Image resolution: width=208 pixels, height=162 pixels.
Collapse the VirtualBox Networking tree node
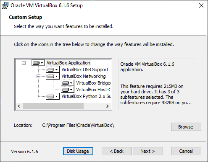pyautogui.click(x=38, y=77)
